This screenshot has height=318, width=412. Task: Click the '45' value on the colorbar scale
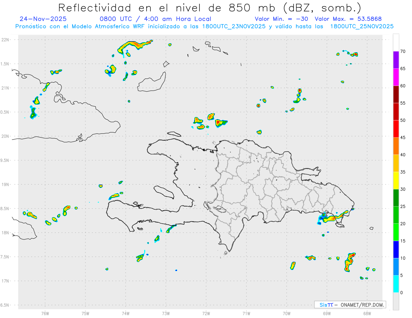tap(403, 138)
